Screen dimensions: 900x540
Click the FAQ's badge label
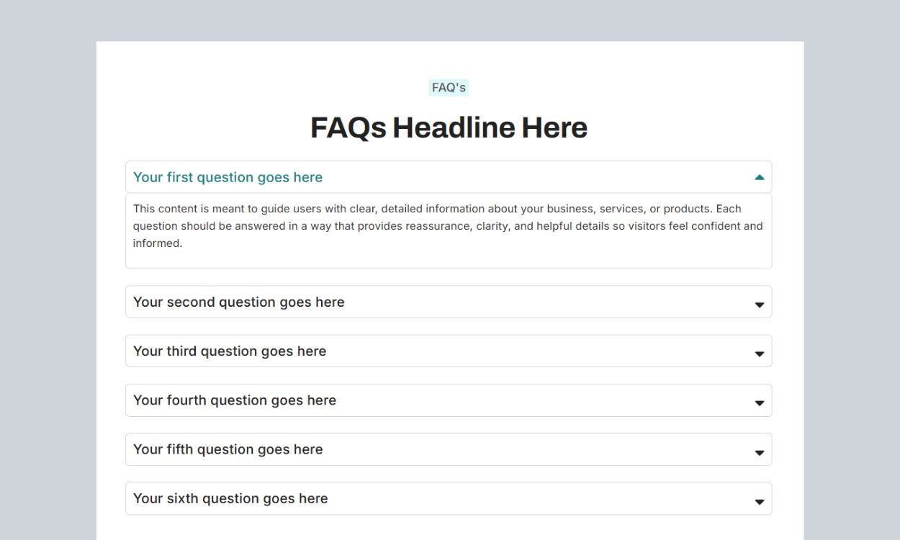(449, 88)
